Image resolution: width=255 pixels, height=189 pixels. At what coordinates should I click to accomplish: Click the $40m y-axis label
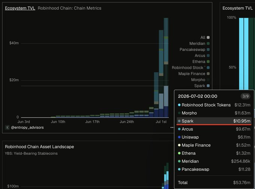tap(14, 43)
